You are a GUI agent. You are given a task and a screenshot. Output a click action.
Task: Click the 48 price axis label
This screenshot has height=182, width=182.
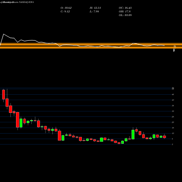[173, 95]
